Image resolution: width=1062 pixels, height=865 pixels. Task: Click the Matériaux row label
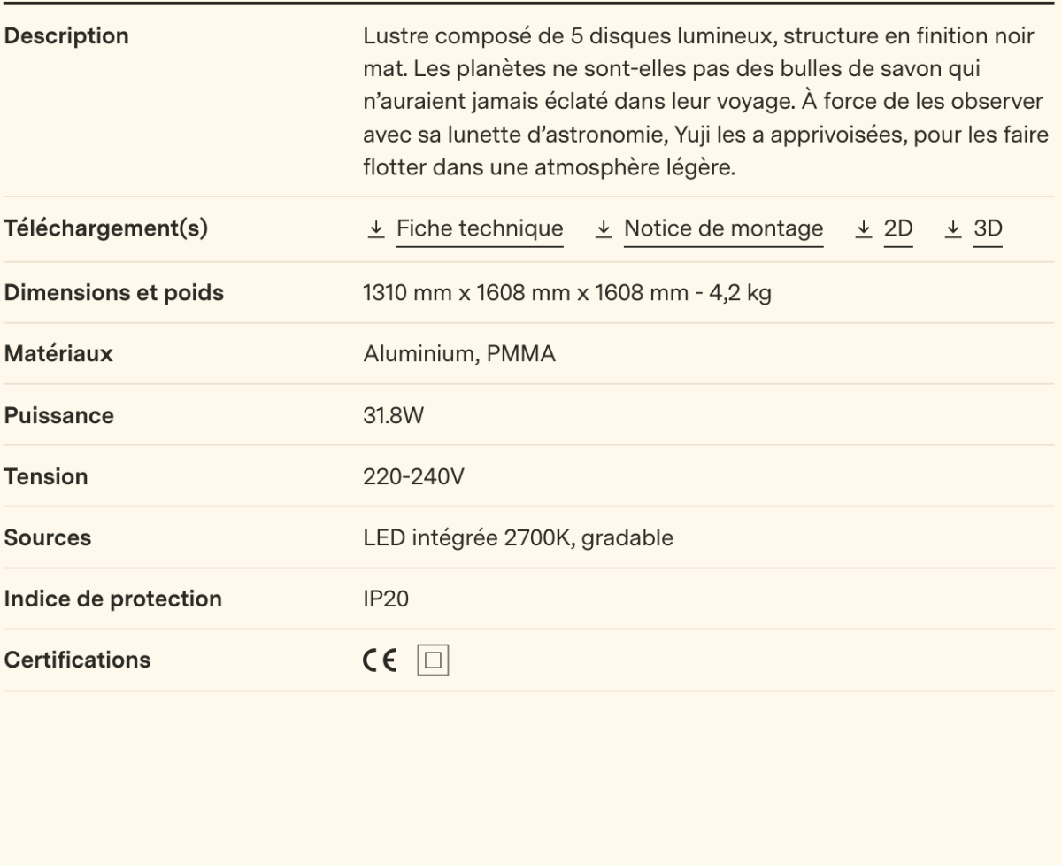click(x=58, y=353)
